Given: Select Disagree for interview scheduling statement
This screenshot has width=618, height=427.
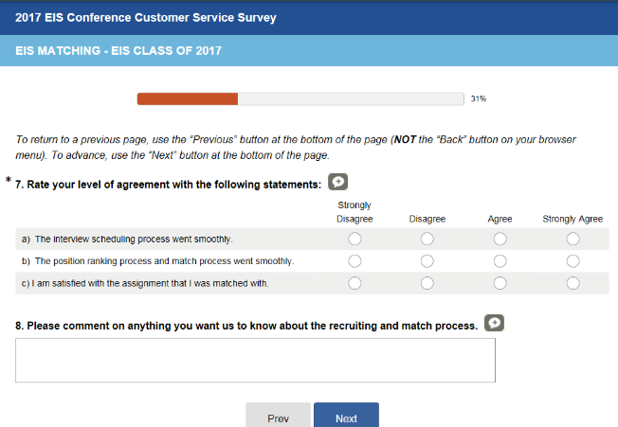Looking at the screenshot, I should point(427,238).
